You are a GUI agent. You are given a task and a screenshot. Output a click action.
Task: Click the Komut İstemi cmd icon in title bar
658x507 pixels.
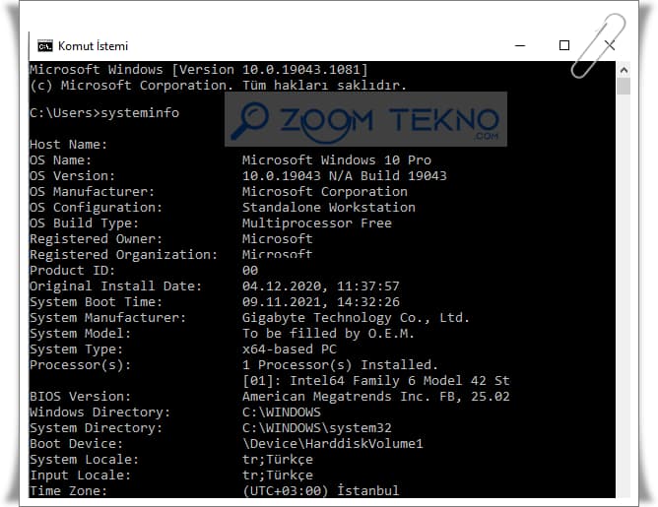45,46
